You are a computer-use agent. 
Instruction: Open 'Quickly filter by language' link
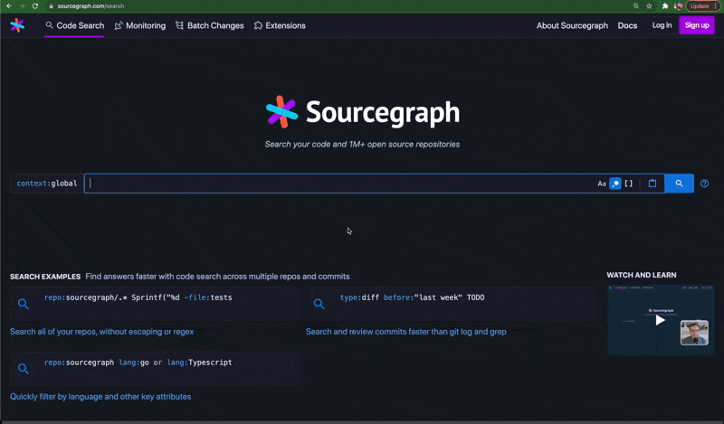coord(100,397)
